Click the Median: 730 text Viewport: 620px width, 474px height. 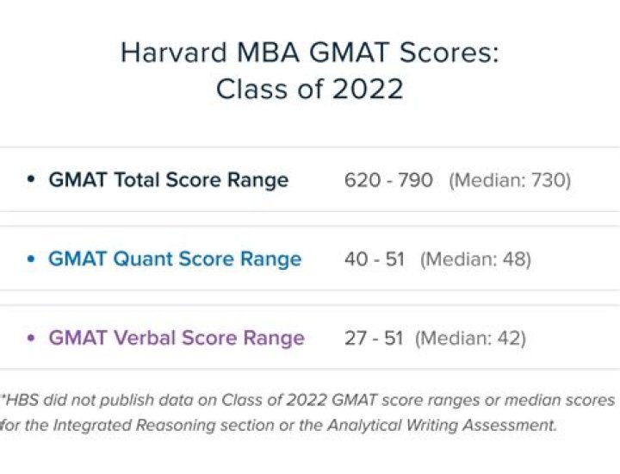[510, 180]
